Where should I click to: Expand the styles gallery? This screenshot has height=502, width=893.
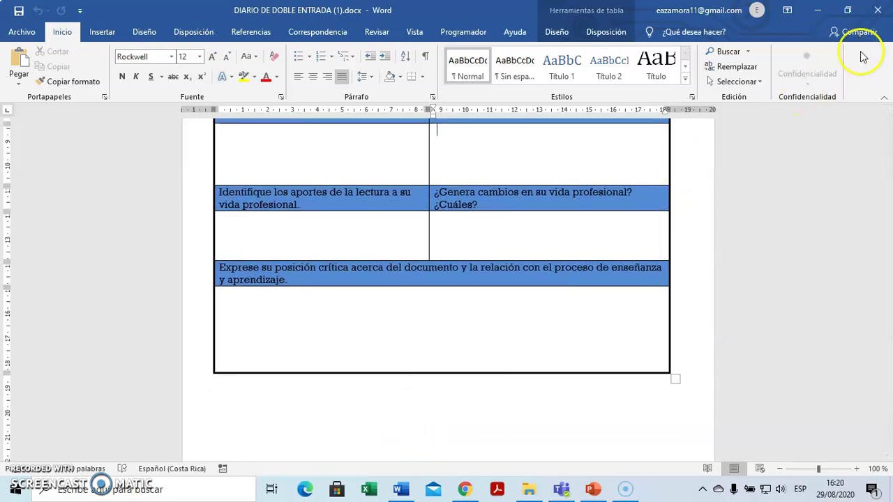pyautogui.click(x=685, y=80)
